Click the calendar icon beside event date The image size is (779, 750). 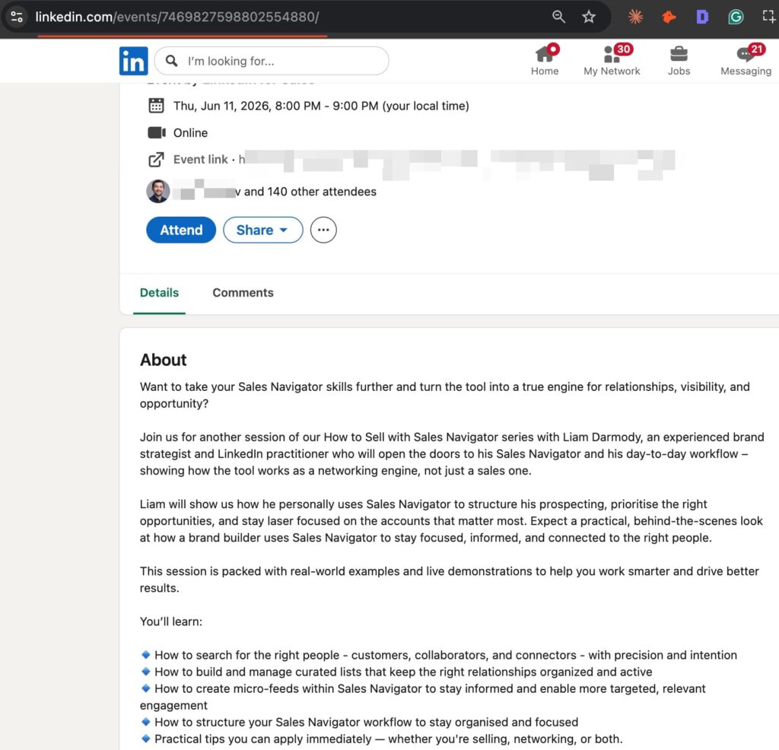(x=156, y=105)
